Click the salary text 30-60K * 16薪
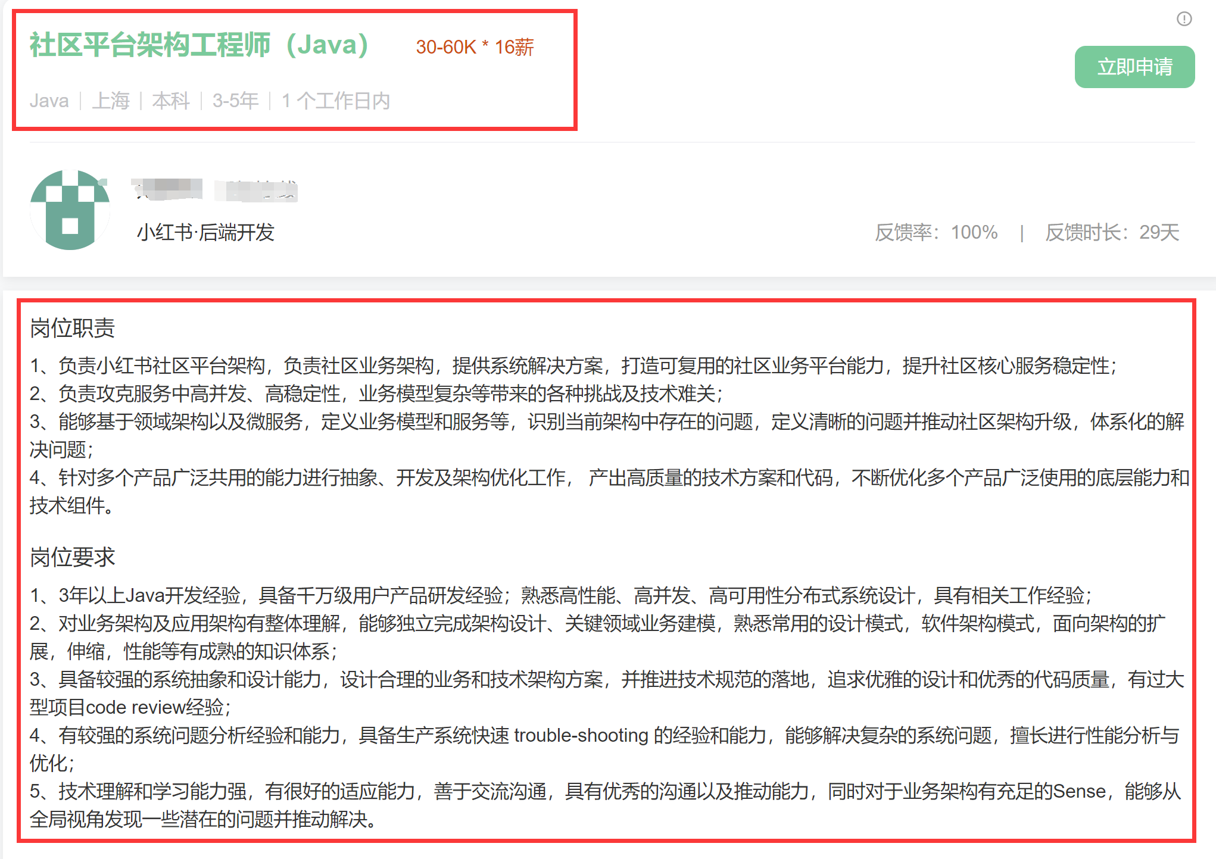Viewport: 1216px width, 859px height. 475,47
